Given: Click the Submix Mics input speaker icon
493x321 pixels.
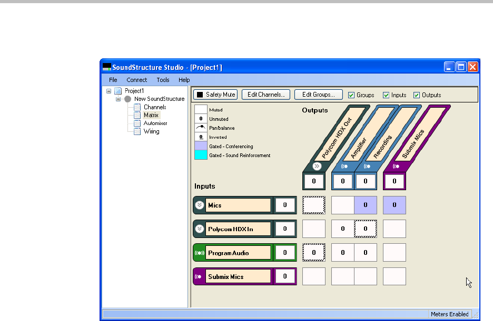Looking at the screenshot, I should pyautogui.click(x=200, y=276).
